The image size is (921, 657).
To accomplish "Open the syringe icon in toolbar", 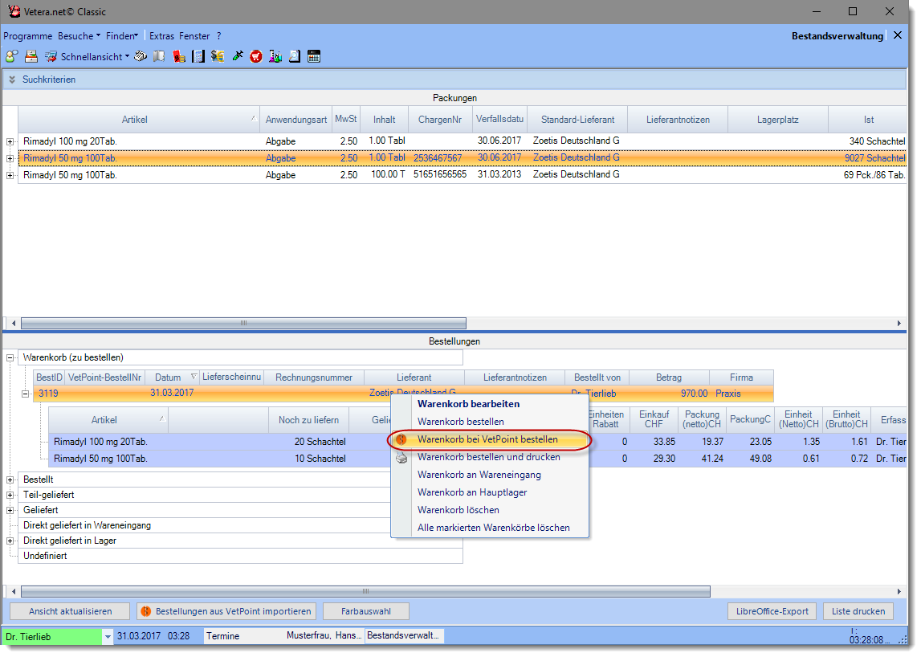I will point(237,56).
